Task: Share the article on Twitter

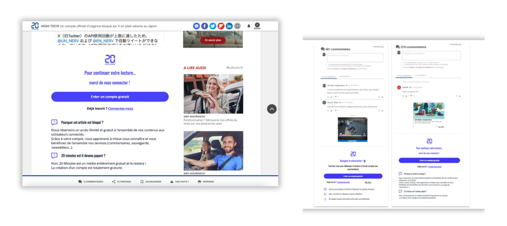Action: tap(213, 26)
